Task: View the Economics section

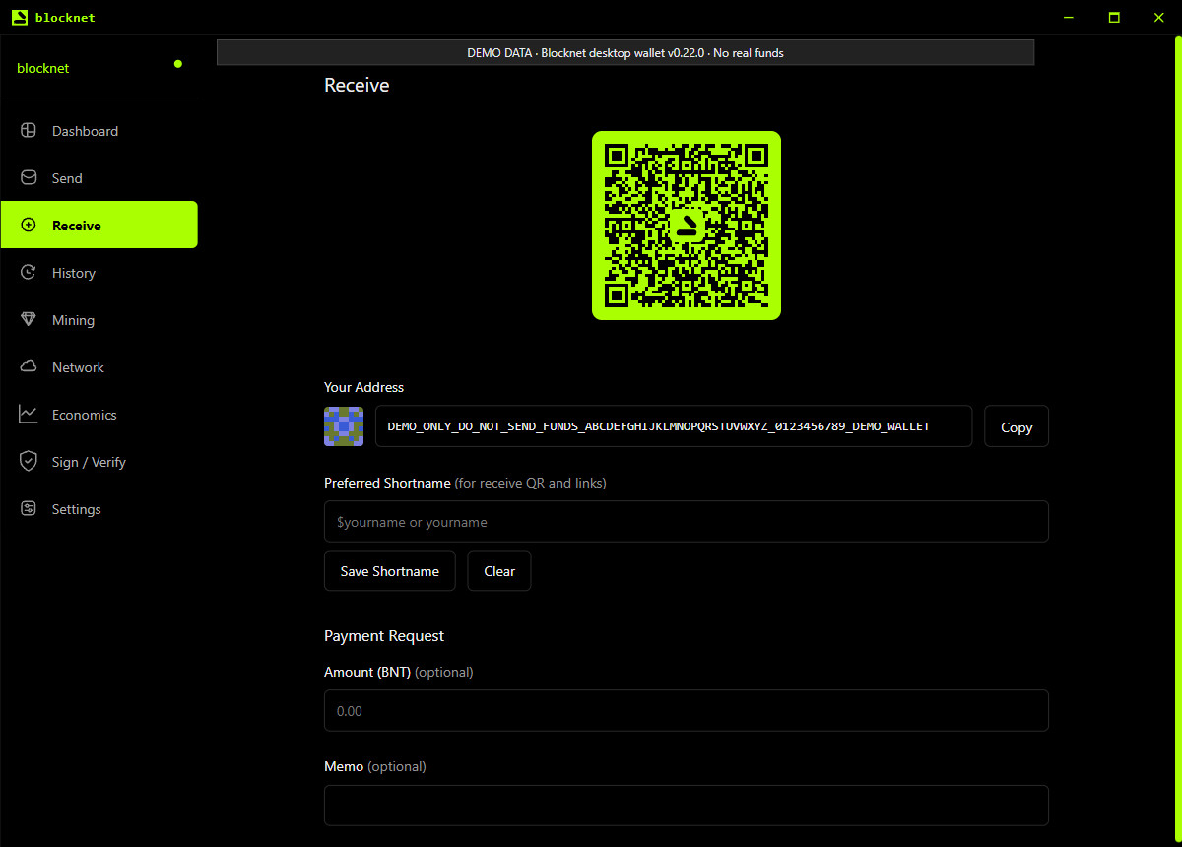Action: (x=99, y=415)
